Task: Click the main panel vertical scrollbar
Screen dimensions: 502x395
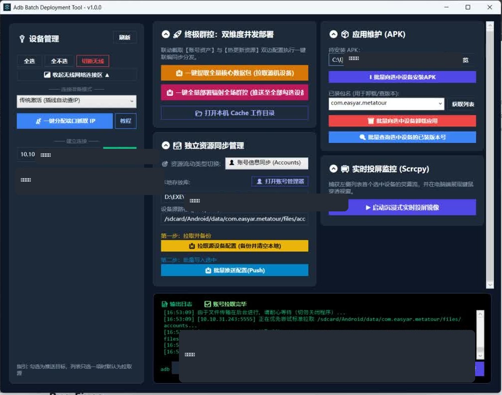Action: click(490, 155)
